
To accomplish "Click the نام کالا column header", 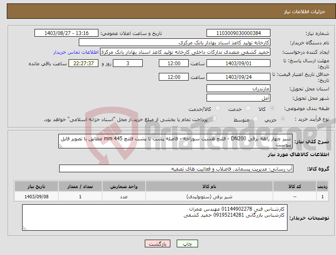I will [209, 186].
